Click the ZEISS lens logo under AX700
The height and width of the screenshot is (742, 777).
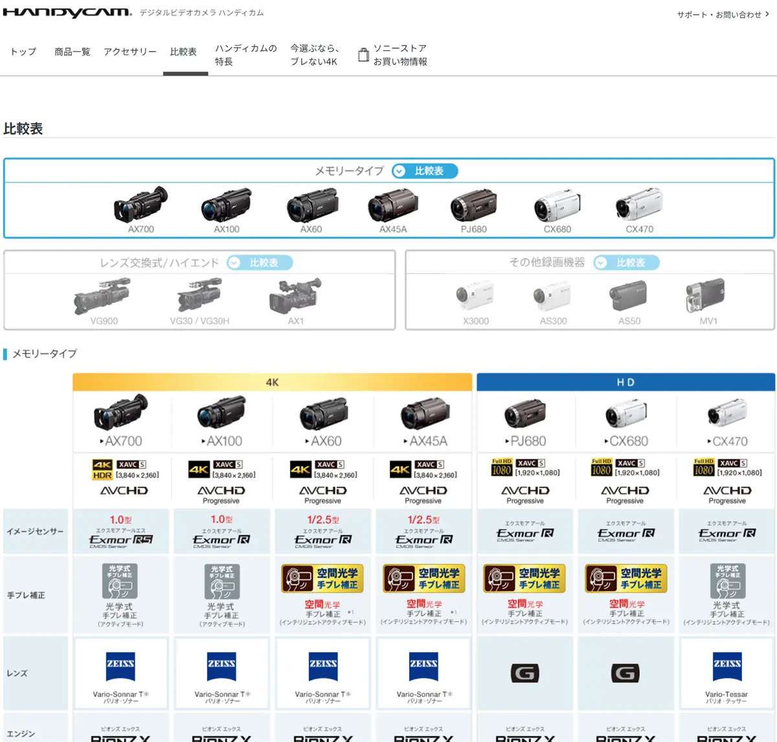pyautogui.click(x=120, y=665)
